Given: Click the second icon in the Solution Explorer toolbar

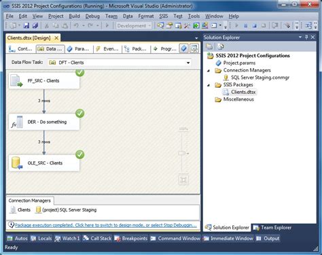Looking at the screenshot, I should point(220,46).
